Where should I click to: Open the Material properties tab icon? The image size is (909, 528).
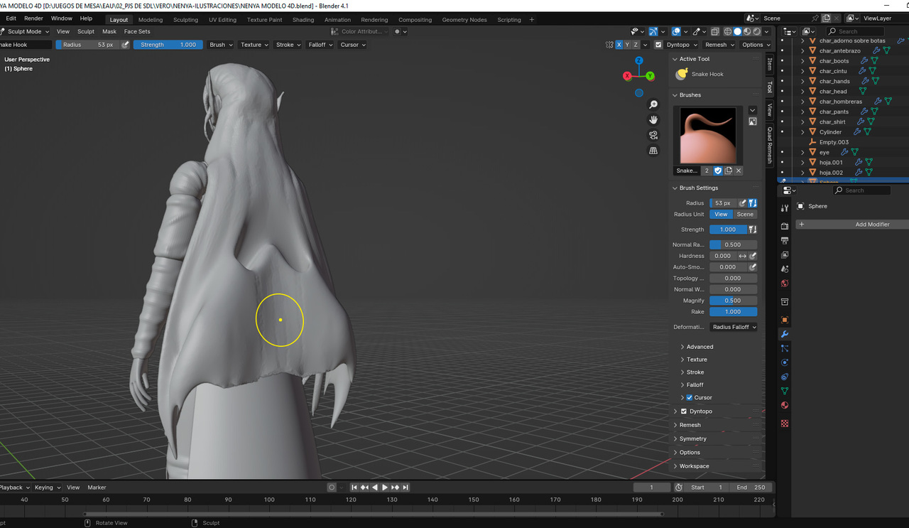(x=785, y=405)
